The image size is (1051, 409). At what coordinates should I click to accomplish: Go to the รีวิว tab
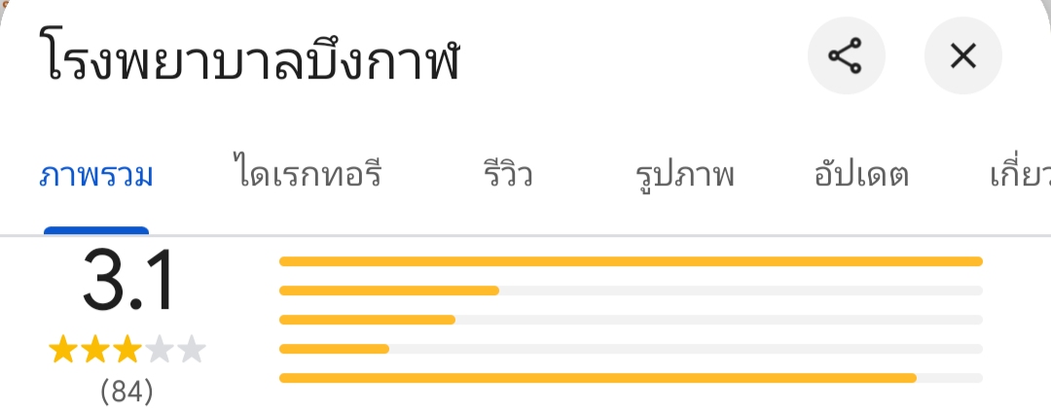[507, 177]
